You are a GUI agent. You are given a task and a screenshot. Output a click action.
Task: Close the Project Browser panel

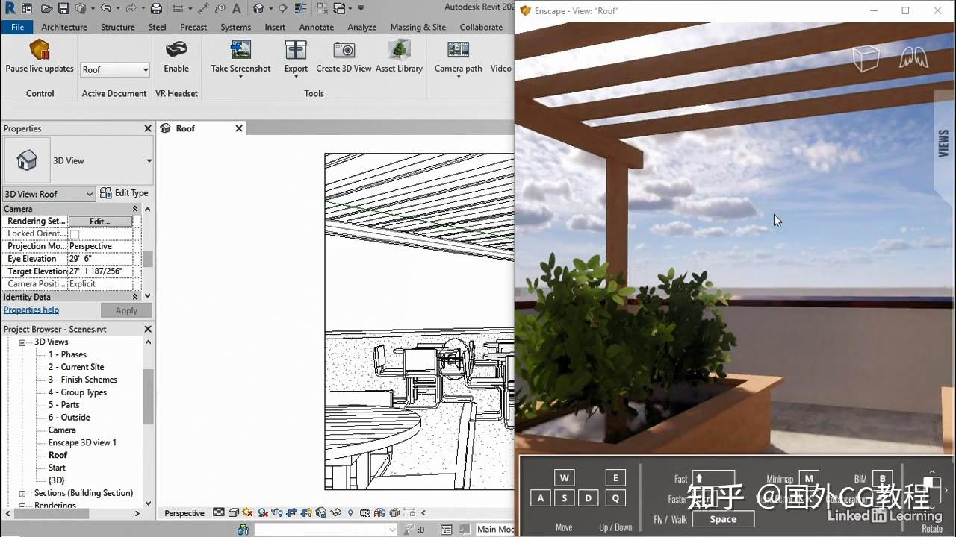(x=148, y=329)
